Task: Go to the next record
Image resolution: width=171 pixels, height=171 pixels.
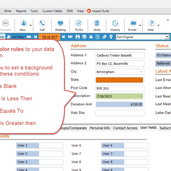Action: [63, 37]
